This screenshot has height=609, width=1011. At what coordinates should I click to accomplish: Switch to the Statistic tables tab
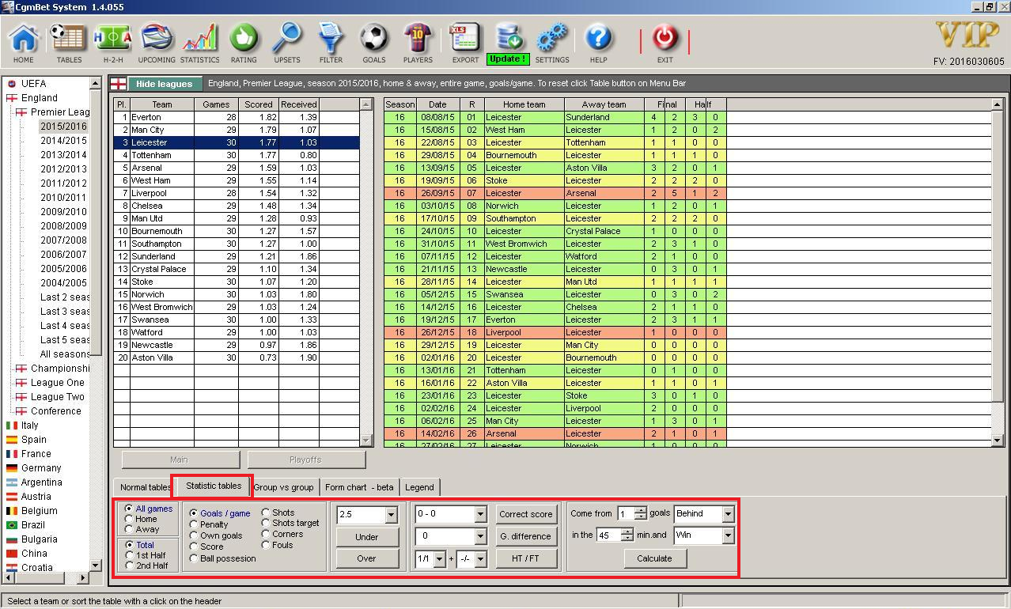(x=214, y=486)
